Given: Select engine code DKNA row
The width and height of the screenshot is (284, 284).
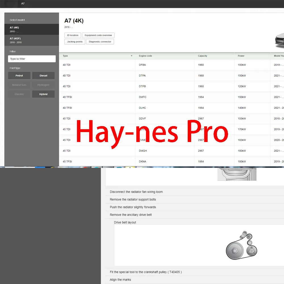Looking at the screenshot, I should pyautogui.click(x=172, y=161).
